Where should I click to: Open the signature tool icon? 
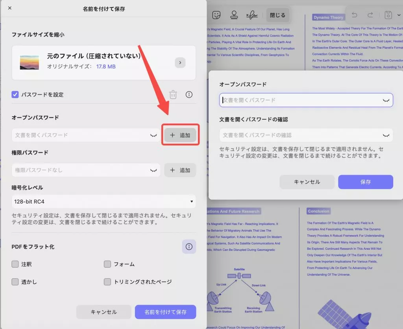[251, 15]
